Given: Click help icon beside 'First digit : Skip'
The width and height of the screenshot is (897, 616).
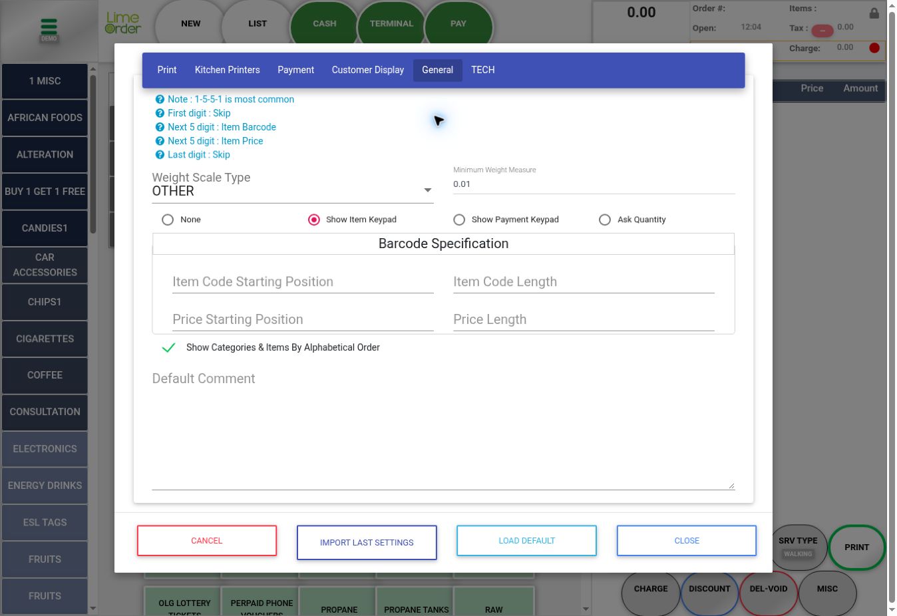Looking at the screenshot, I should coord(160,113).
